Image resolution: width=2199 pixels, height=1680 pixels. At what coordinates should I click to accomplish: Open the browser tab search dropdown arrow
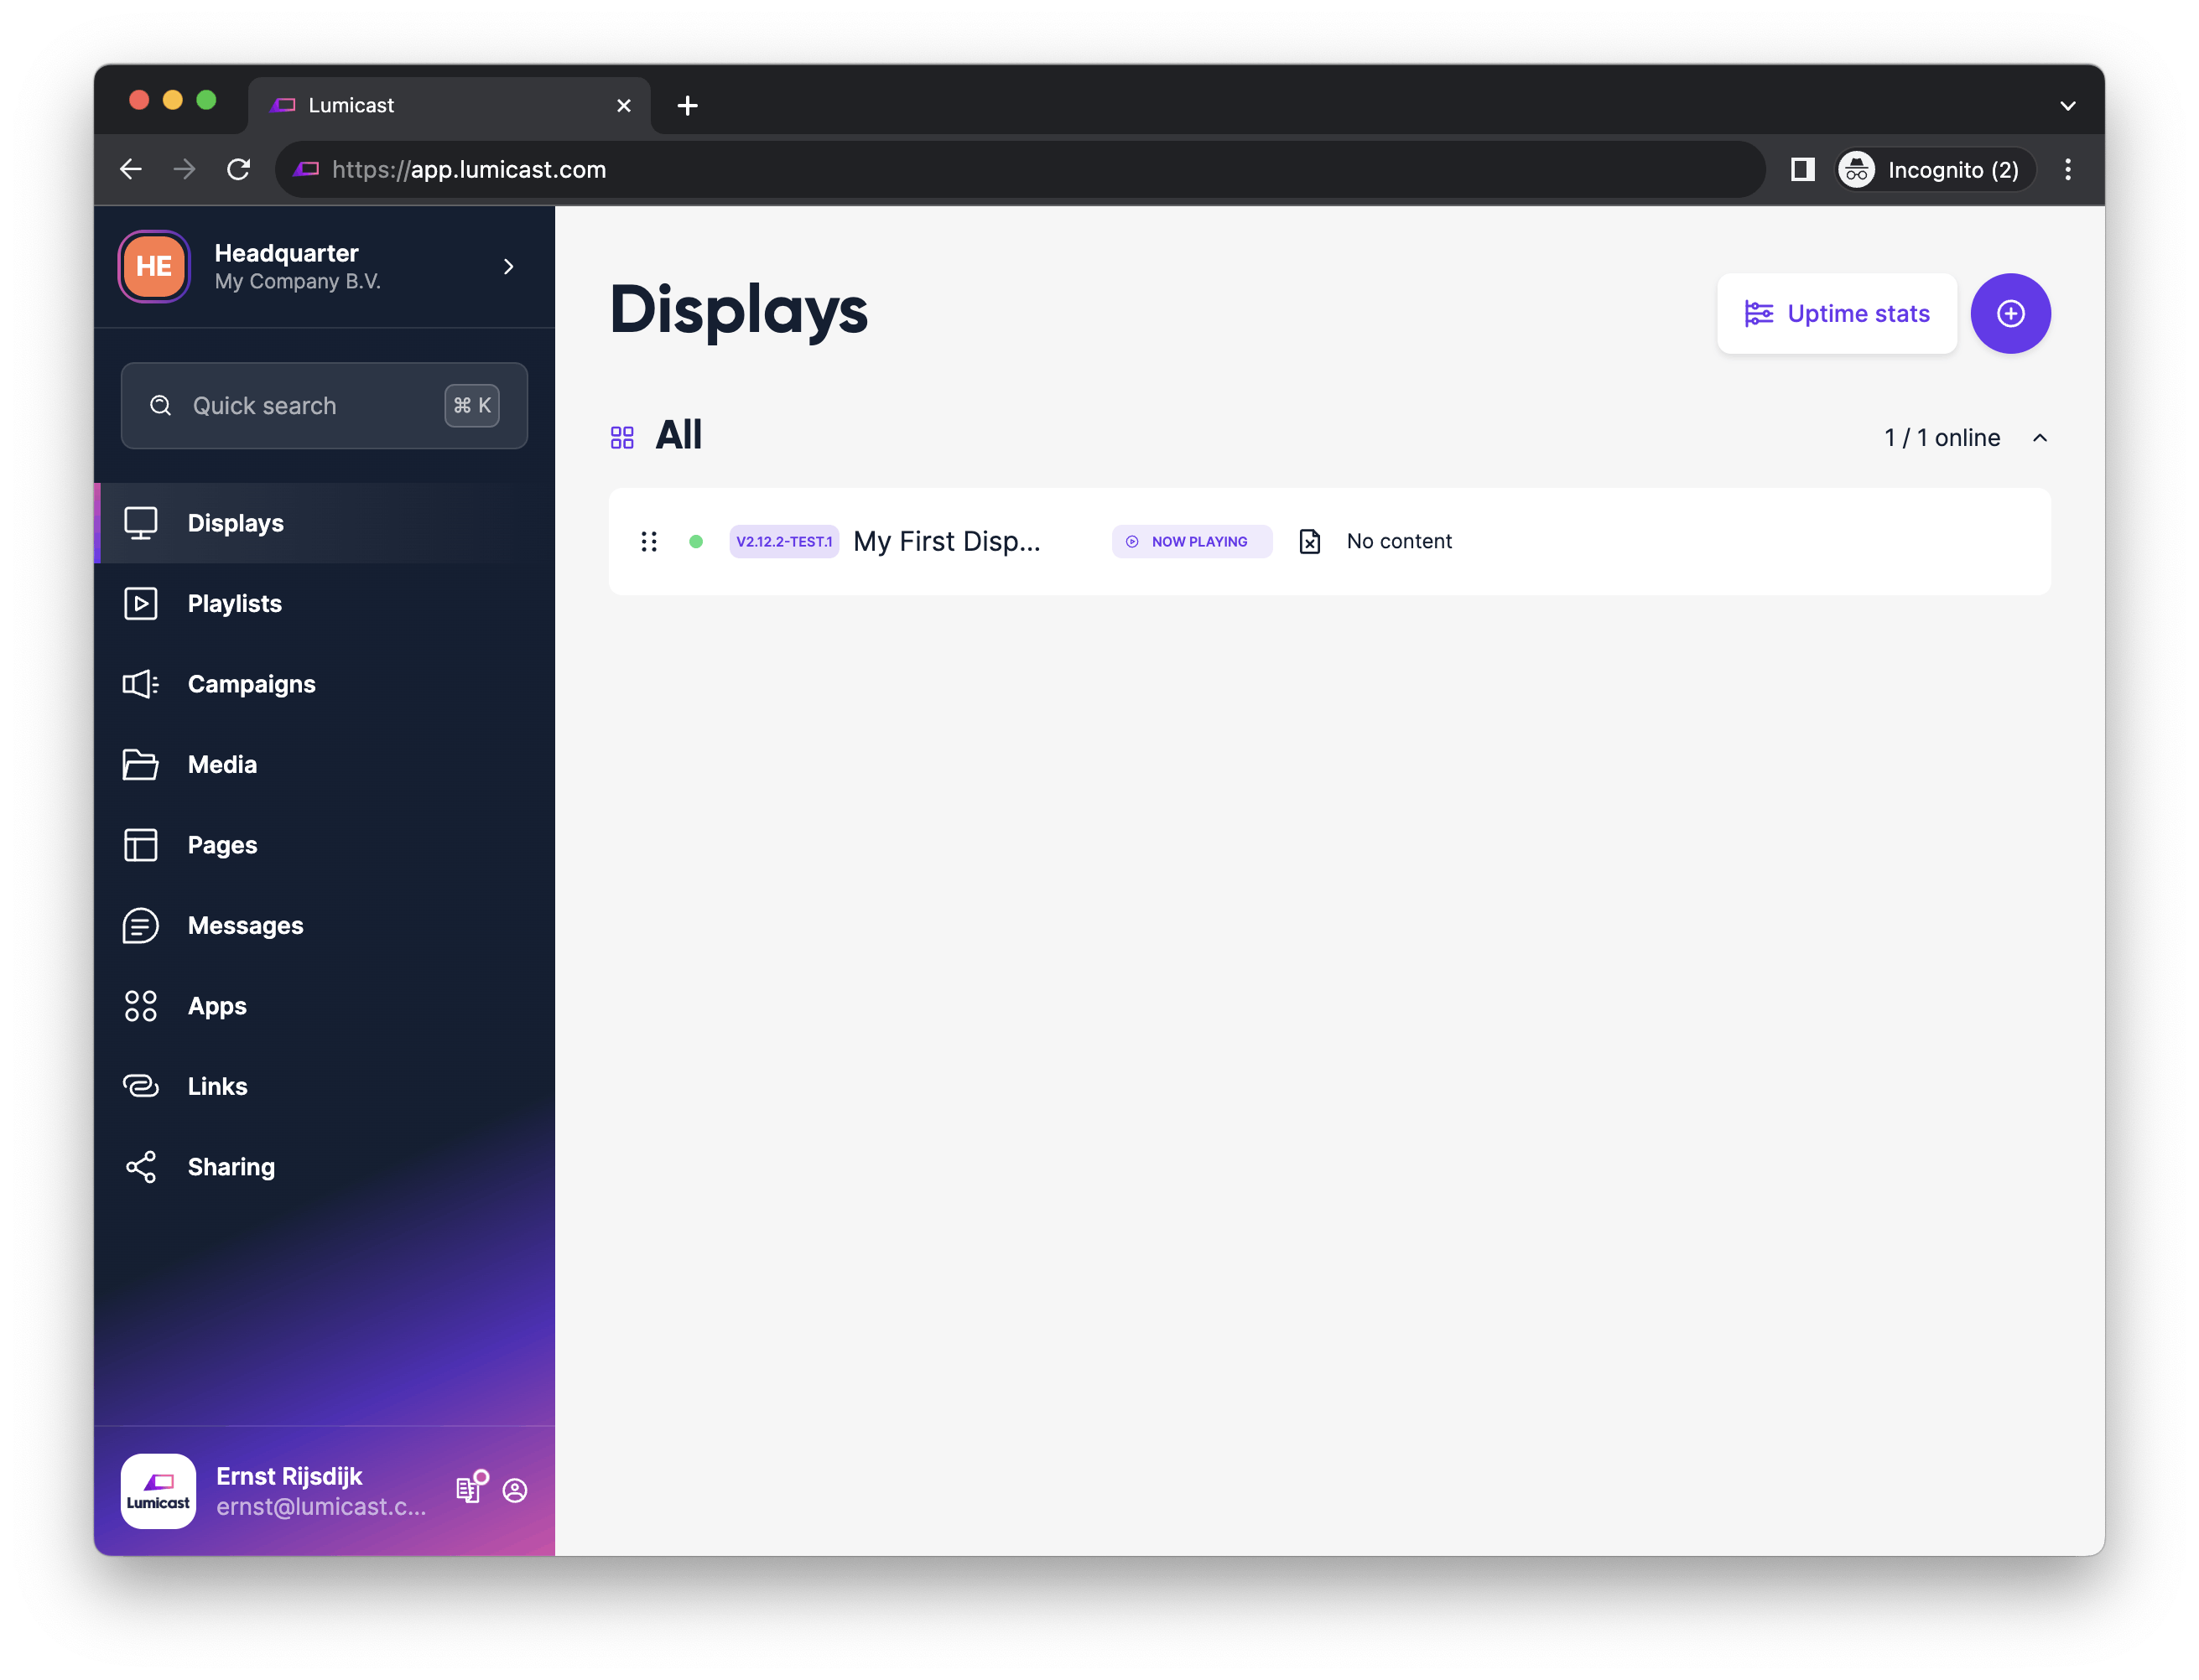(2067, 105)
